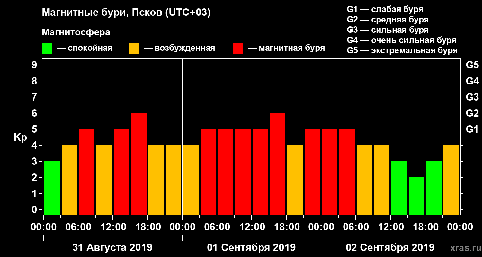Click the '02 Сентября 2019' date label
Viewport: 482px width, 257px height.
tap(390, 248)
